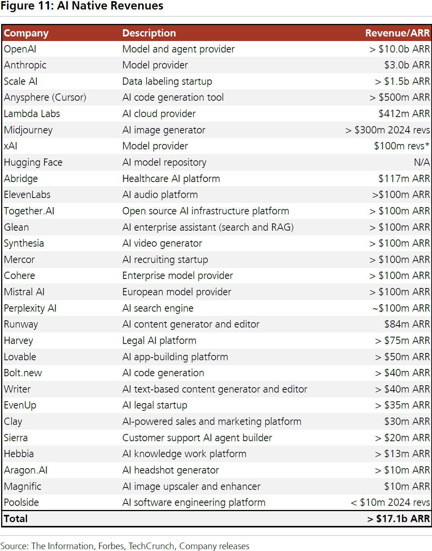Click the xAI $100m revs value
This screenshot has width=432, height=551.
[x=401, y=146]
